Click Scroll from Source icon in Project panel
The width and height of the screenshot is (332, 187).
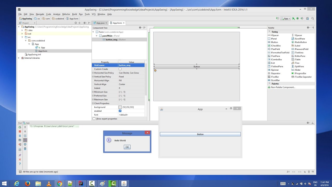point(76,23)
